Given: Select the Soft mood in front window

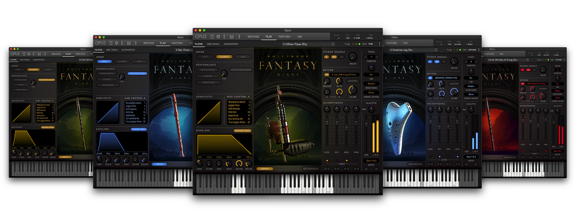Looking at the screenshot, I should 205,56.
